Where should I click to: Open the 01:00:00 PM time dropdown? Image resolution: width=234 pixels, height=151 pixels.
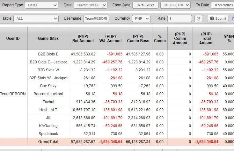coord(175,5)
